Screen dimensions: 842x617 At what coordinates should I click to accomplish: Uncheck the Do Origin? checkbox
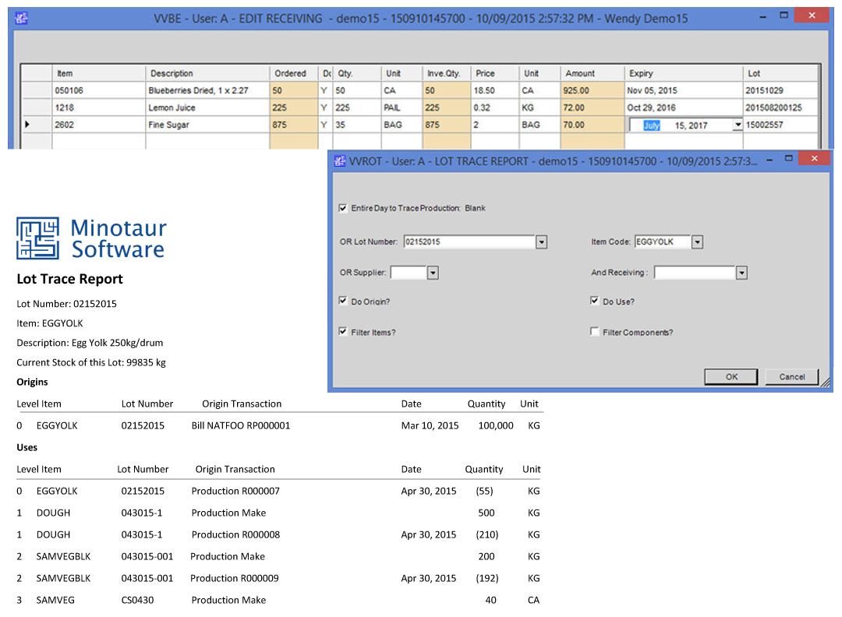coord(344,301)
